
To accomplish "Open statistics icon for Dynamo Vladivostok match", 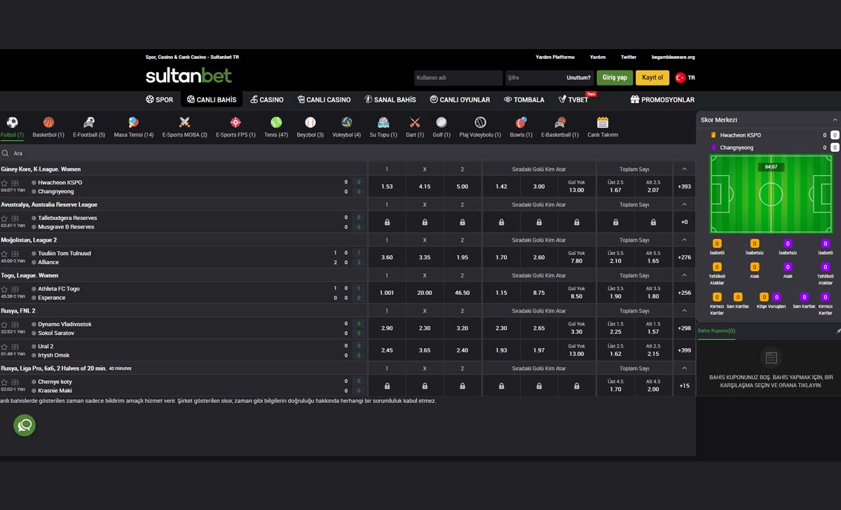I will [x=15, y=324].
